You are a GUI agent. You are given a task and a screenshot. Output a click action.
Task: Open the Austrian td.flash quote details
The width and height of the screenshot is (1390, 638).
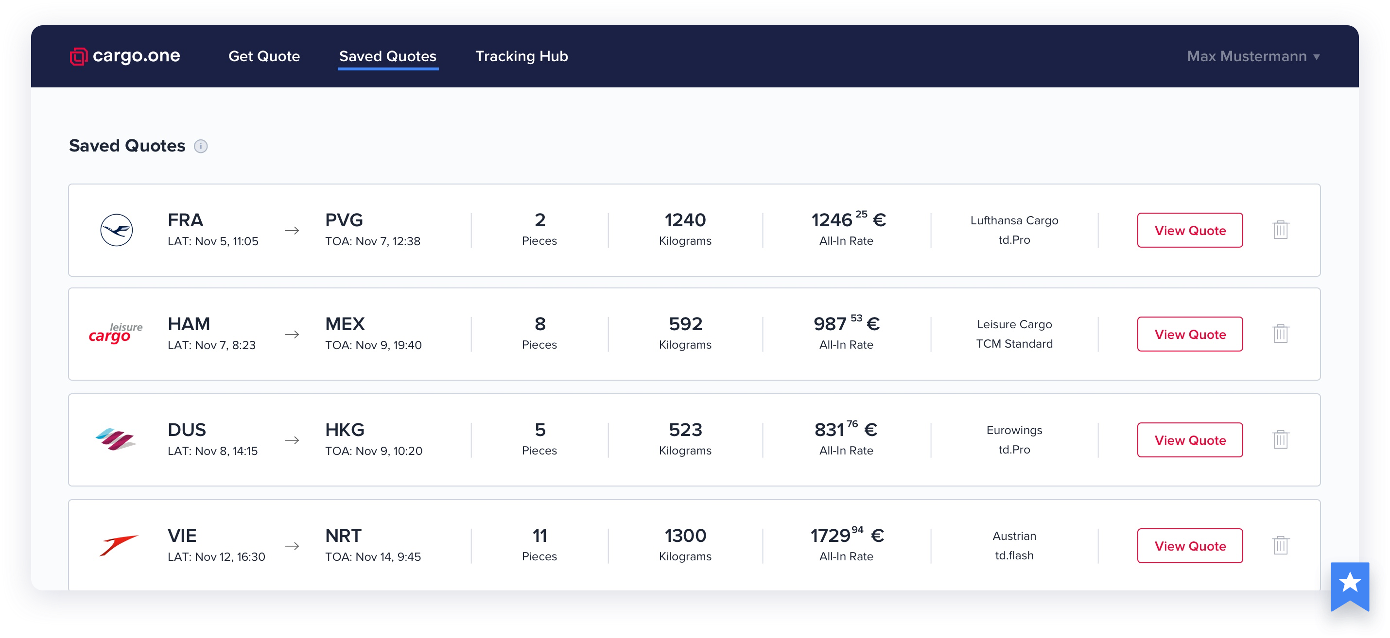[1190, 545]
